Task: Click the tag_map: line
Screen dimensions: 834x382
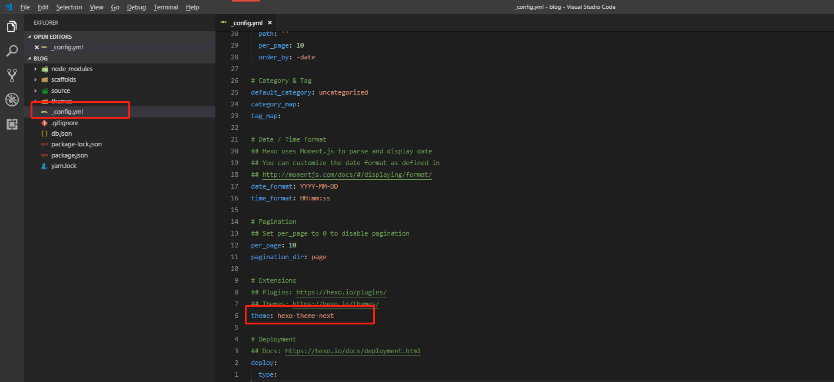Action: coord(266,116)
